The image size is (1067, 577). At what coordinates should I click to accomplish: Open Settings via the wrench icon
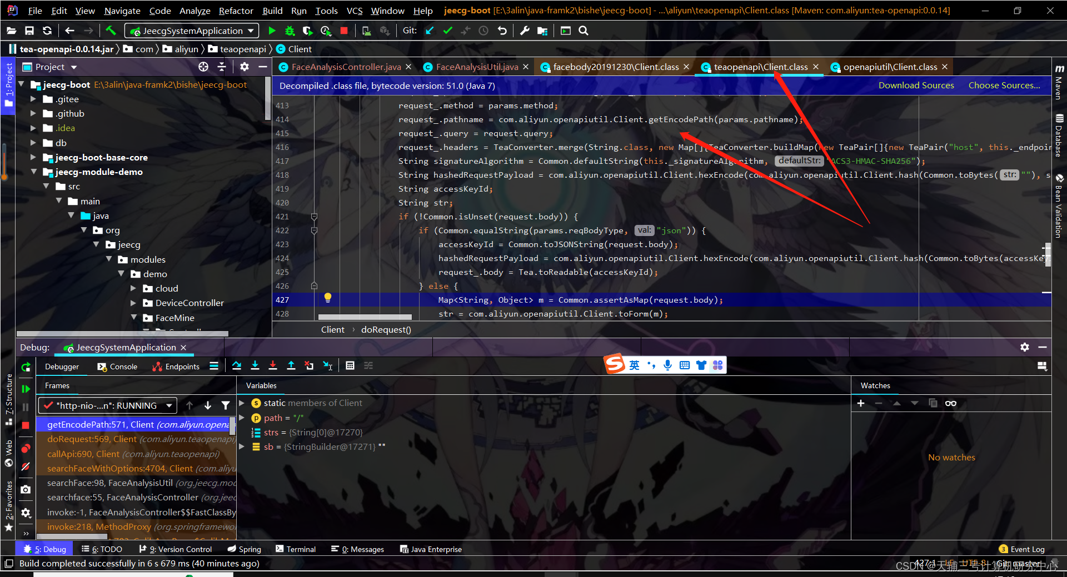[x=524, y=31]
